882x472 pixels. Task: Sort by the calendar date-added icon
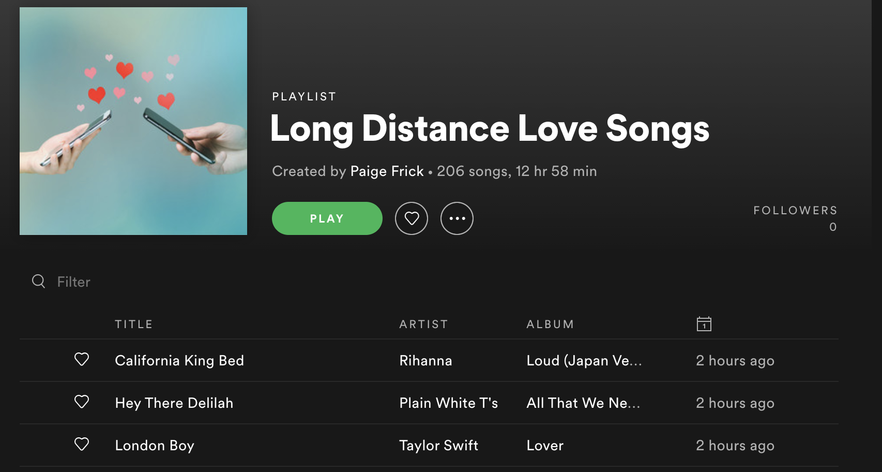[x=704, y=324]
